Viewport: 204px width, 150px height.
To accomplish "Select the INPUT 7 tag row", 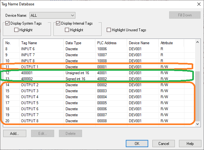I will (x=99, y=55).
